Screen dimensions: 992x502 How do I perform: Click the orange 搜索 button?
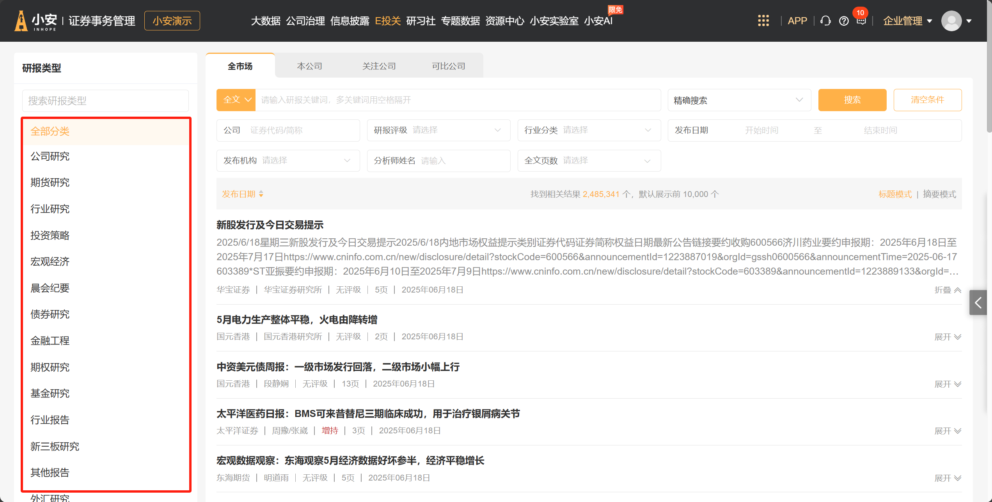[x=852, y=100]
